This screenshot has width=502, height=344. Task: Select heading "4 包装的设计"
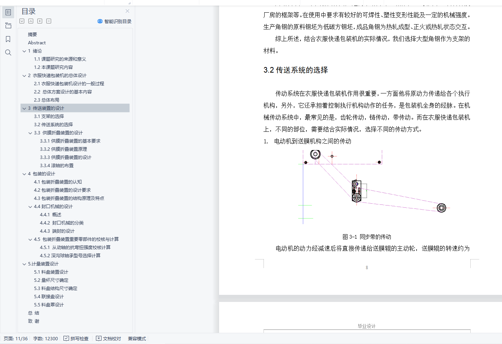tap(41, 174)
